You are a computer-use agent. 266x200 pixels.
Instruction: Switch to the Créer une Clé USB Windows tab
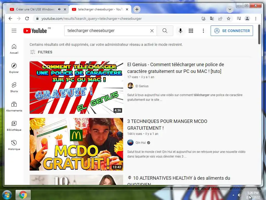click(x=35, y=9)
